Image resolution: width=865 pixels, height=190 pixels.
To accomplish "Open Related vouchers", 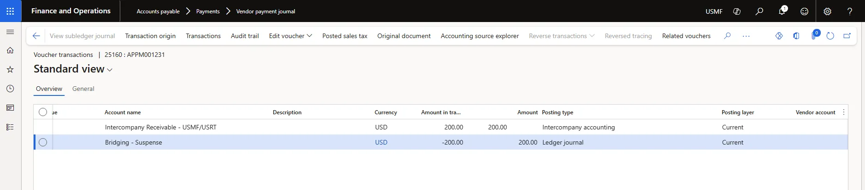I will [x=686, y=36].
